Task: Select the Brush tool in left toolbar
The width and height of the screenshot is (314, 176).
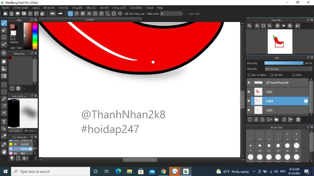Action: click(4, 23)
